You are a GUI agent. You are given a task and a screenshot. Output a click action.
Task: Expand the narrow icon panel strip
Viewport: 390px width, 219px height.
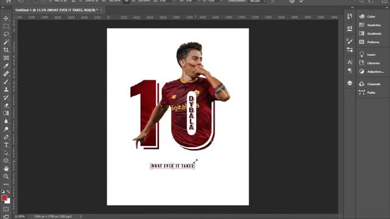(352, 7)
